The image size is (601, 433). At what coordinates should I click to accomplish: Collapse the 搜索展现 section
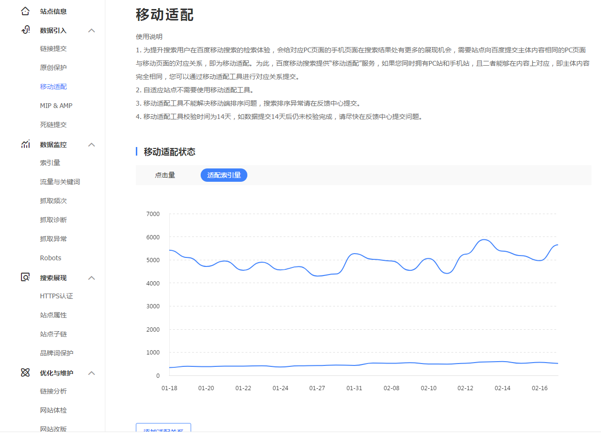click(91, 277)
